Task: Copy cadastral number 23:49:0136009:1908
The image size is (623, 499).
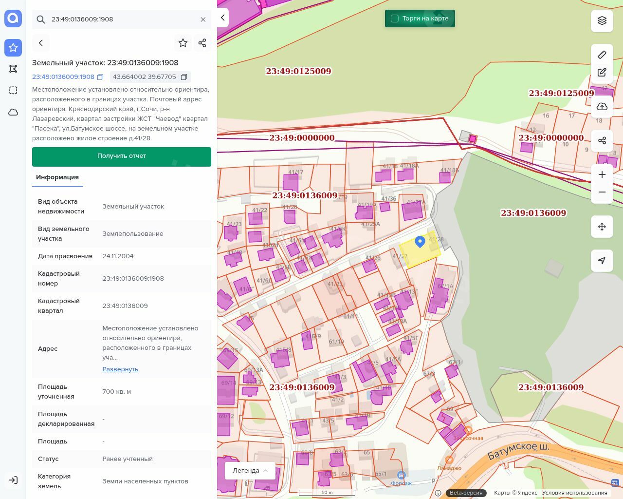Action: (x=100, y=77)
